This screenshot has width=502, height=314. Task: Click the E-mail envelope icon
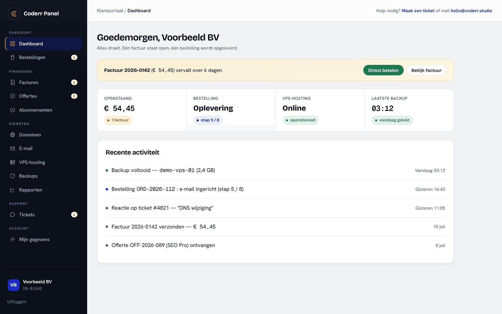click(x=13, y=148)
